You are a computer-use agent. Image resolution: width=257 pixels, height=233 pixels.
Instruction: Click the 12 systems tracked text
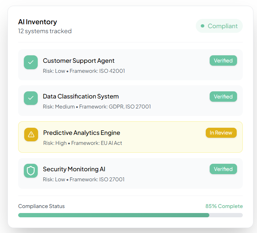point(45,31)
